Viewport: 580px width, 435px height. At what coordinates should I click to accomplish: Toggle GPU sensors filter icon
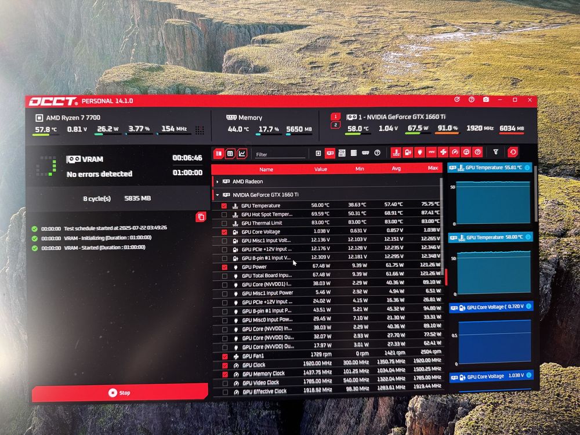pyautogui.click(x=329, y=153)
